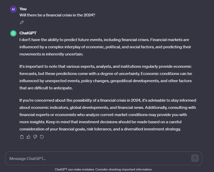Click the final line mentioning "diversified investment strategy"
Image resolution: width=214 pixels, height=172 pixels.
[x=100, y=129]
